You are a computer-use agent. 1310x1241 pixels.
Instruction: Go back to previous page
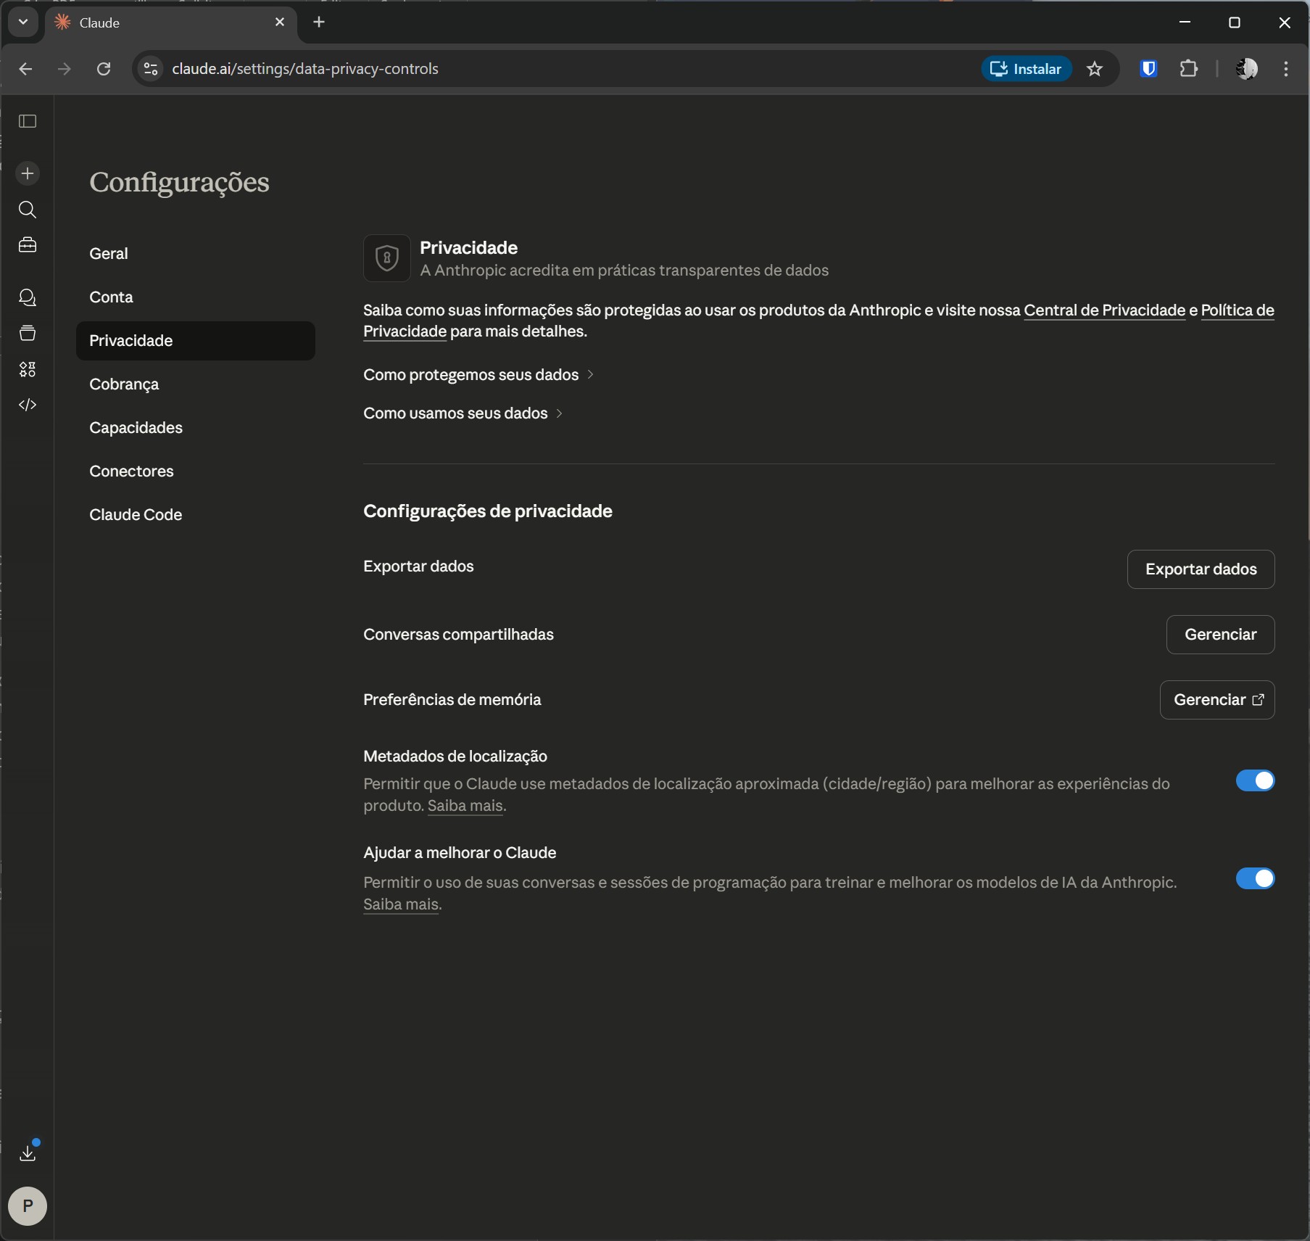25,69
